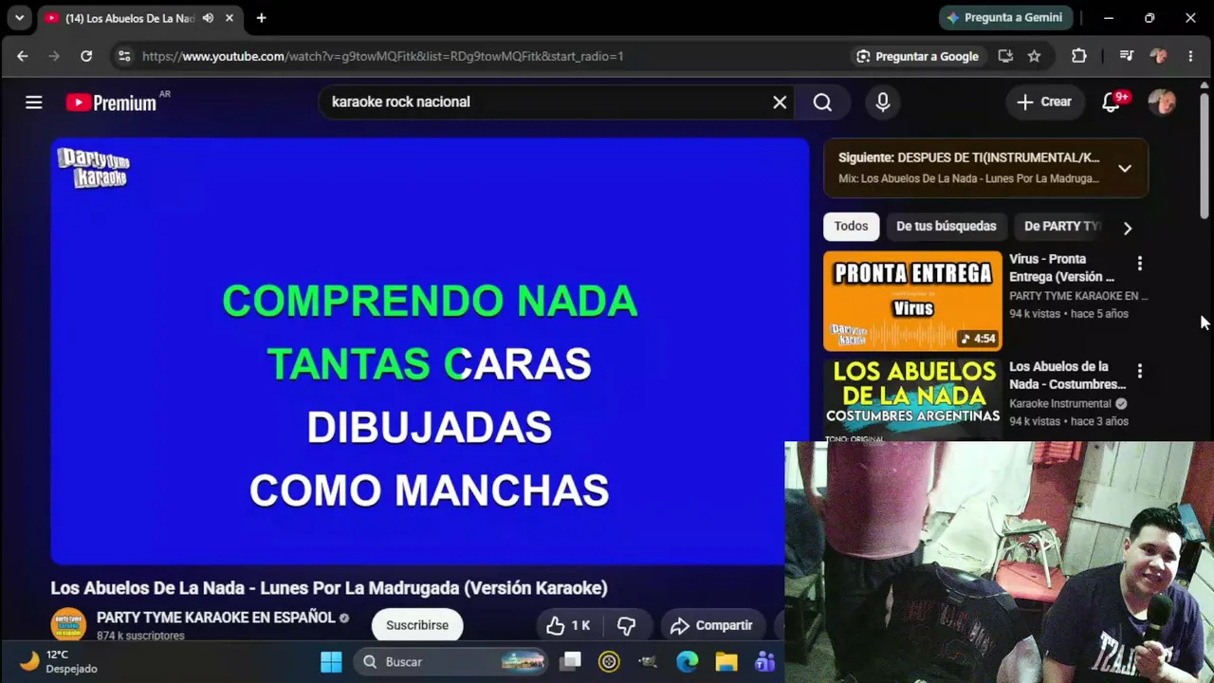Select the YouTube URL in the address bar
Image resolution: width=1214 pixels, height=683 pixels.
[382, 56]
